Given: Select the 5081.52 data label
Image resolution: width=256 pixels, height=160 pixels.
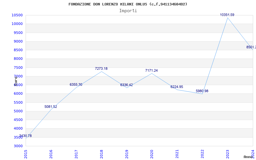Looking at the screenshot, I should [x=51, y=107].
